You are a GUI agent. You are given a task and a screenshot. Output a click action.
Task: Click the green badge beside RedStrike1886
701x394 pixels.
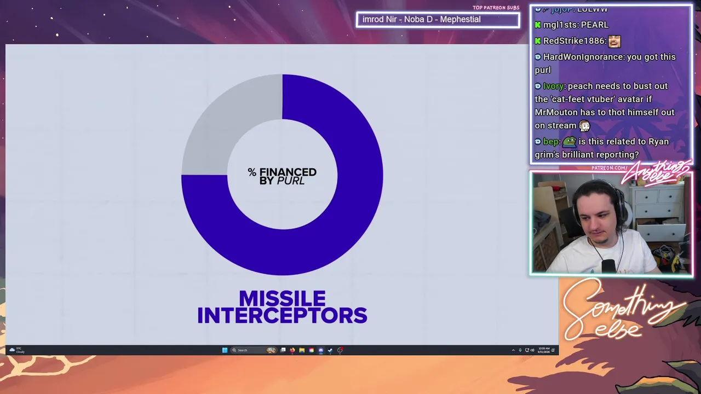(538, 41)
